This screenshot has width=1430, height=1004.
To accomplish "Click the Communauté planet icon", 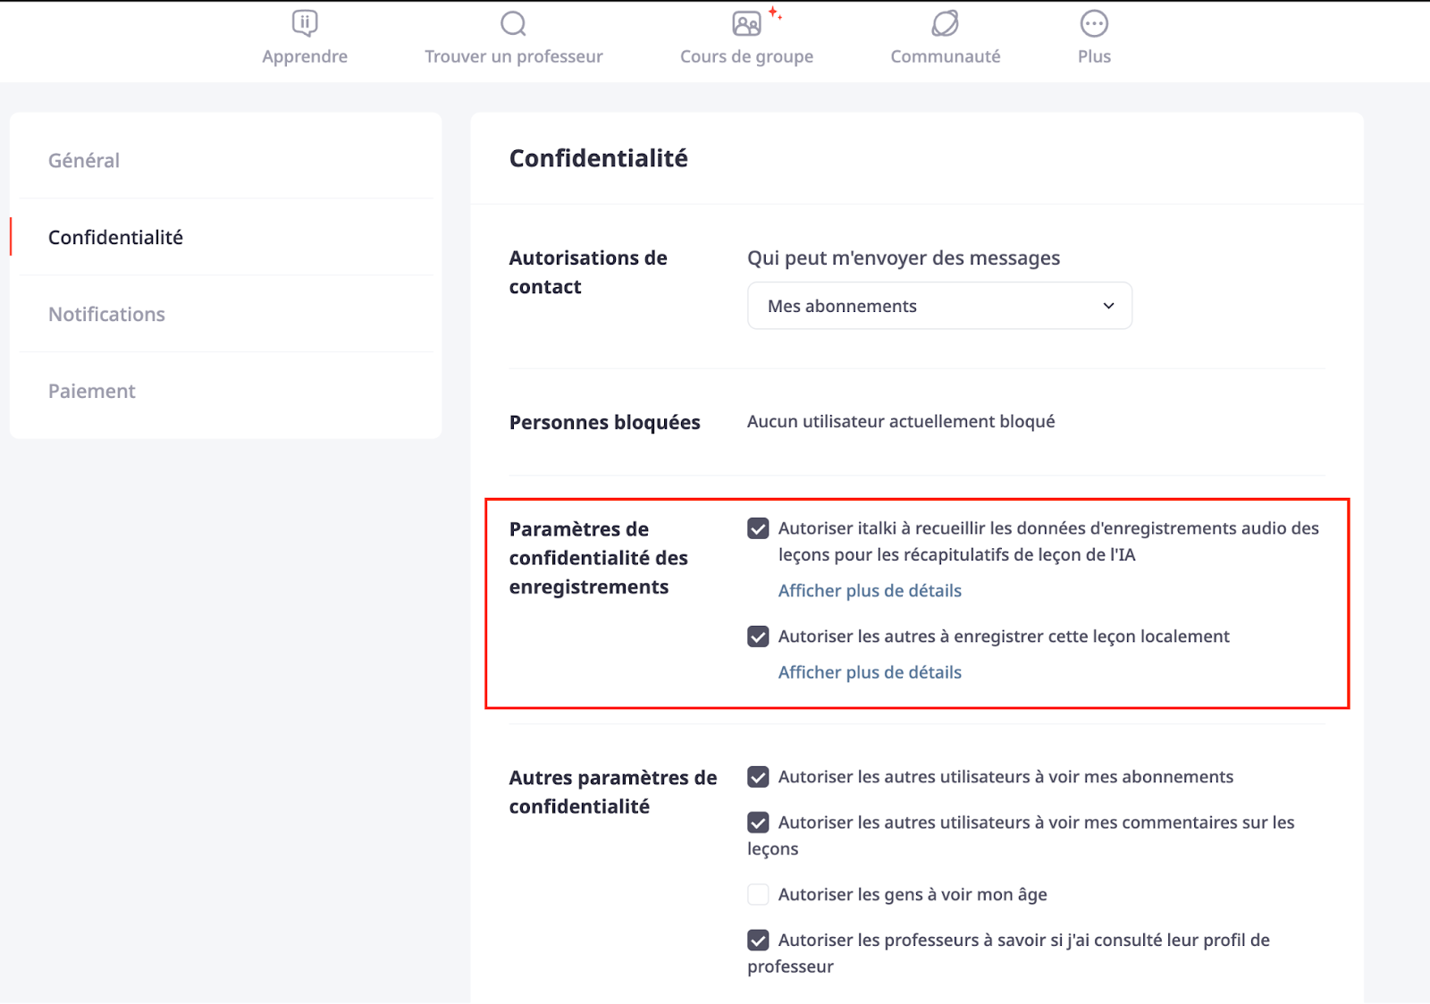I will click(945, 23).
